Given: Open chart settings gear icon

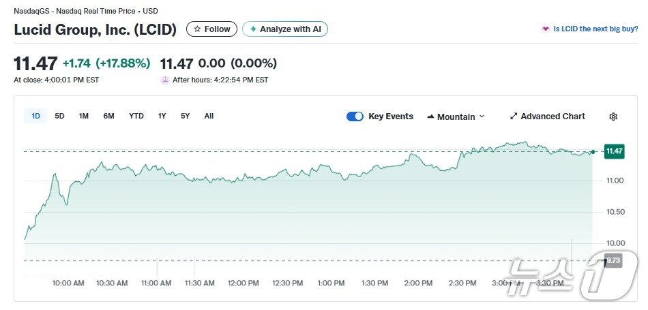Looking at the screenshot, I should (x=613, y=117).
